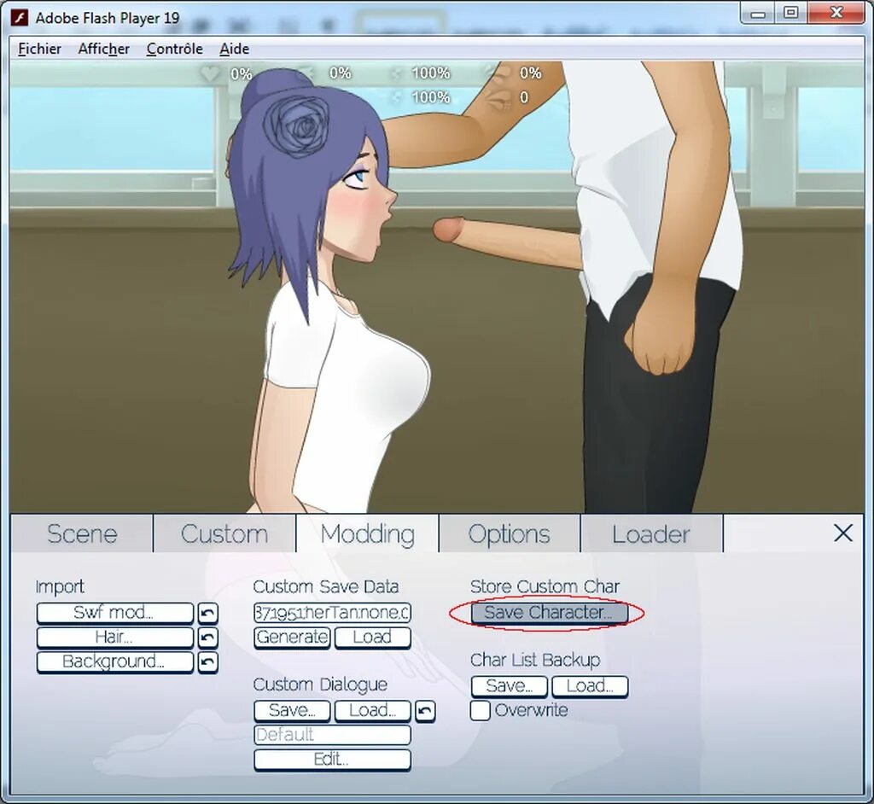Click the Swf mod... import button

(x=115, y=613)
